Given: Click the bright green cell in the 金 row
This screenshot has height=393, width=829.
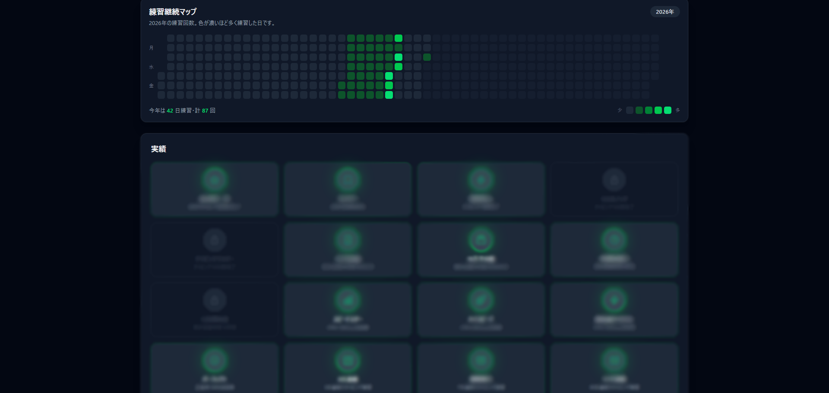Looking at the screenshot, I should (389, 85).
